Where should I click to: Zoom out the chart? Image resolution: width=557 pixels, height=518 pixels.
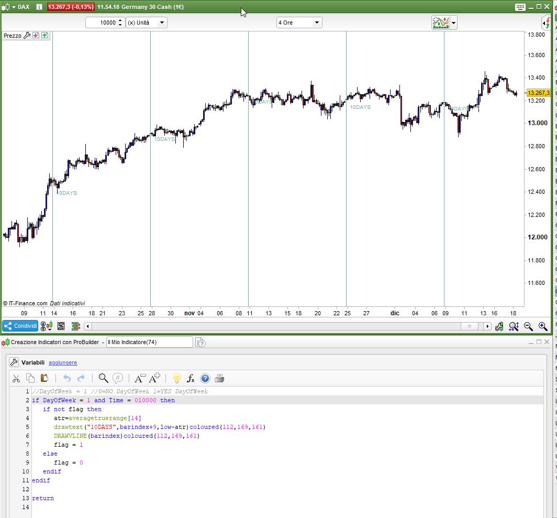[528, 326]
